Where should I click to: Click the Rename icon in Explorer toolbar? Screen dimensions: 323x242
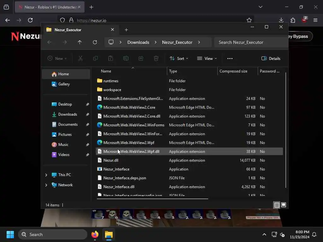(126, 58)
